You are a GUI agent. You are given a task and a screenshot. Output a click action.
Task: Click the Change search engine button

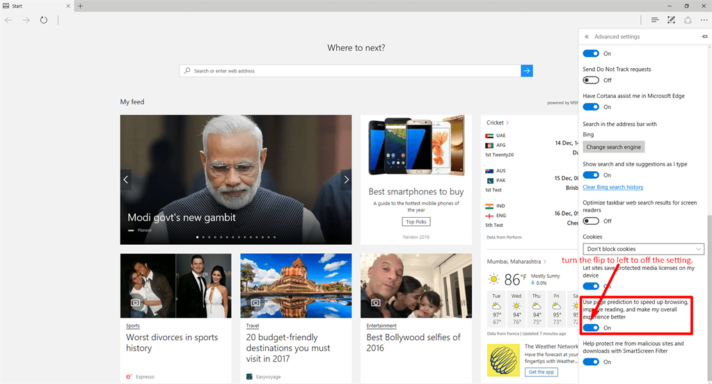tap(613, 147)
